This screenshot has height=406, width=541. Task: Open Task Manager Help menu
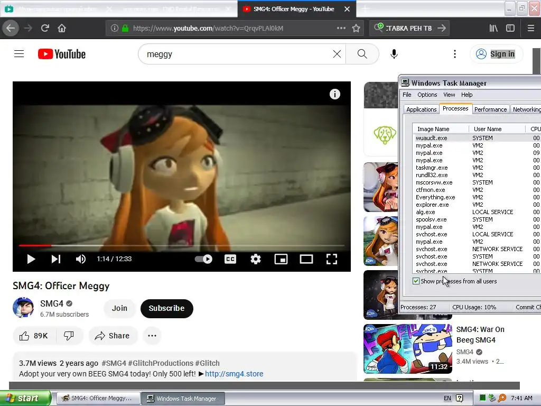(x=467, y=95)
